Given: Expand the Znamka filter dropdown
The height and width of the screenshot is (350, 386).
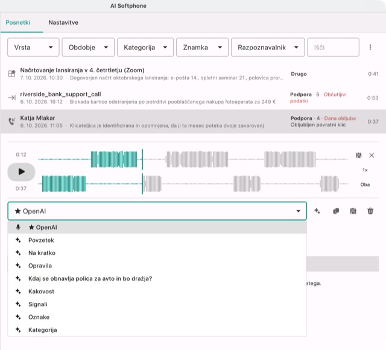Looking at the screenshot, I should pyautogui.click(x=203, y=47).
